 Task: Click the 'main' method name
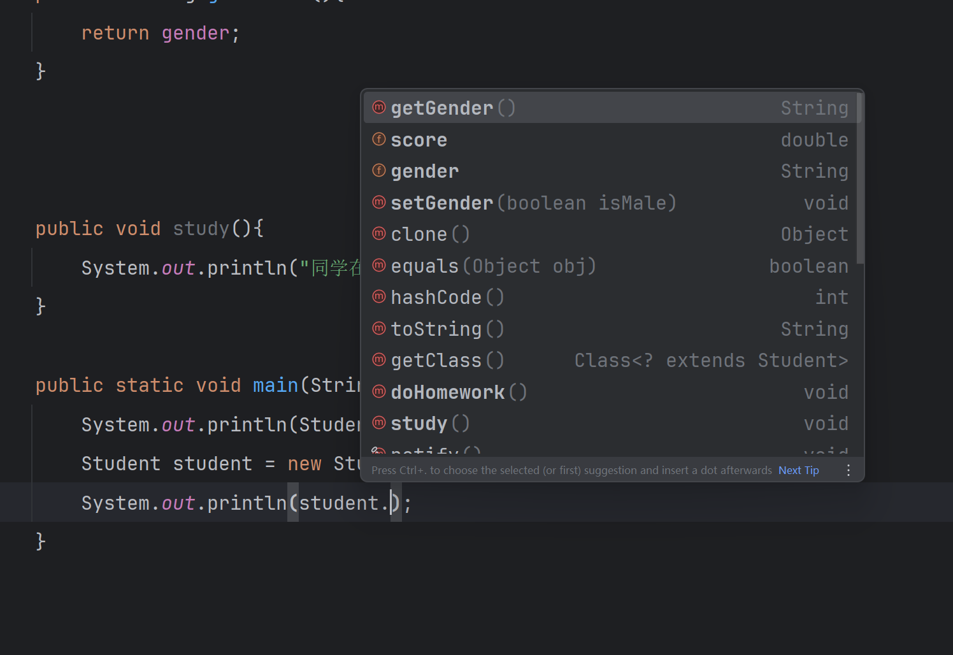coord(275,385)
